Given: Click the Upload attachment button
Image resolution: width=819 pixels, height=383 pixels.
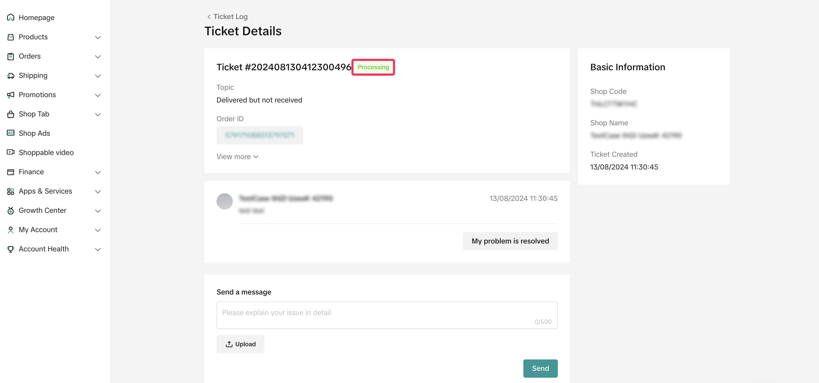Looking at the screenshot, I should click(240, 344).
